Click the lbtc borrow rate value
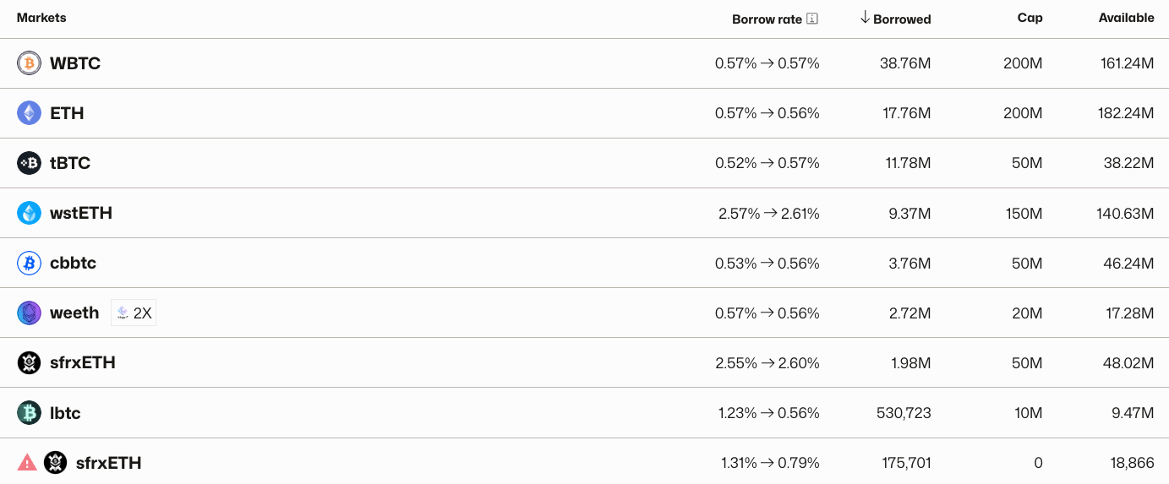This screenshot has width=1169, height=484. coord(767,413)
